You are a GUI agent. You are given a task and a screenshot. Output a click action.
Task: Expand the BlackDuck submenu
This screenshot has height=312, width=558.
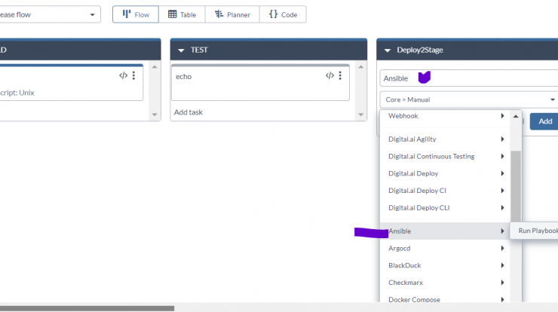point(445,265)
